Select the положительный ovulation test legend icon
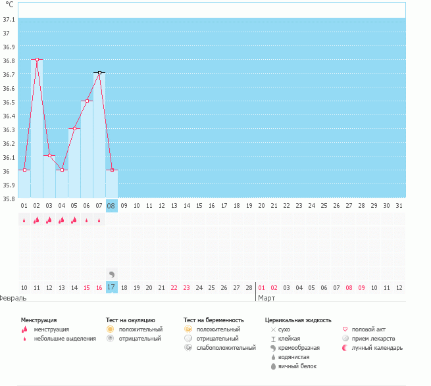Image resolution: width=431 pixels, height=386 pixels. click(x=110, y=329)
